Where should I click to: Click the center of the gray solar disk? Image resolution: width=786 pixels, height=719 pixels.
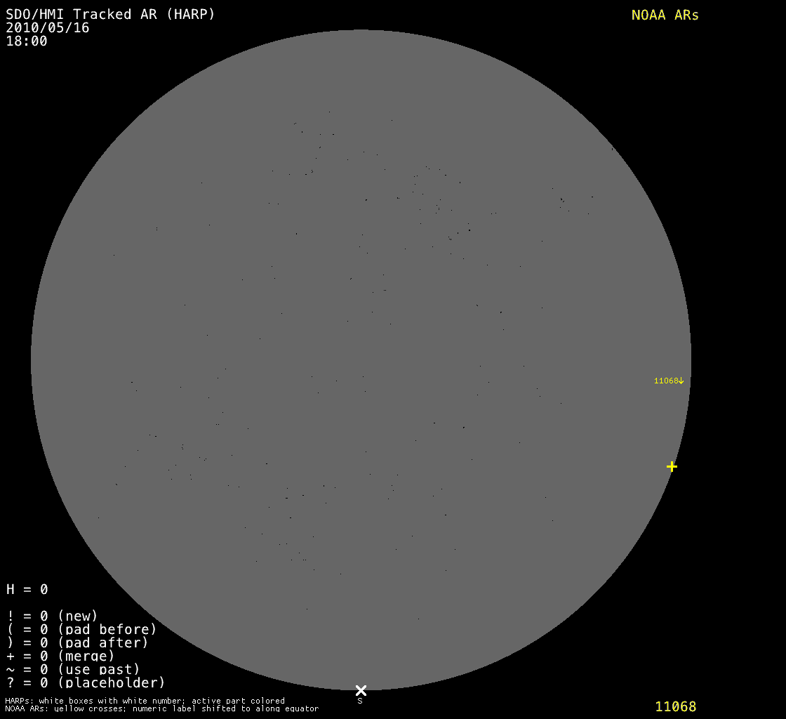pyautogui.click(x=361, y=359)
